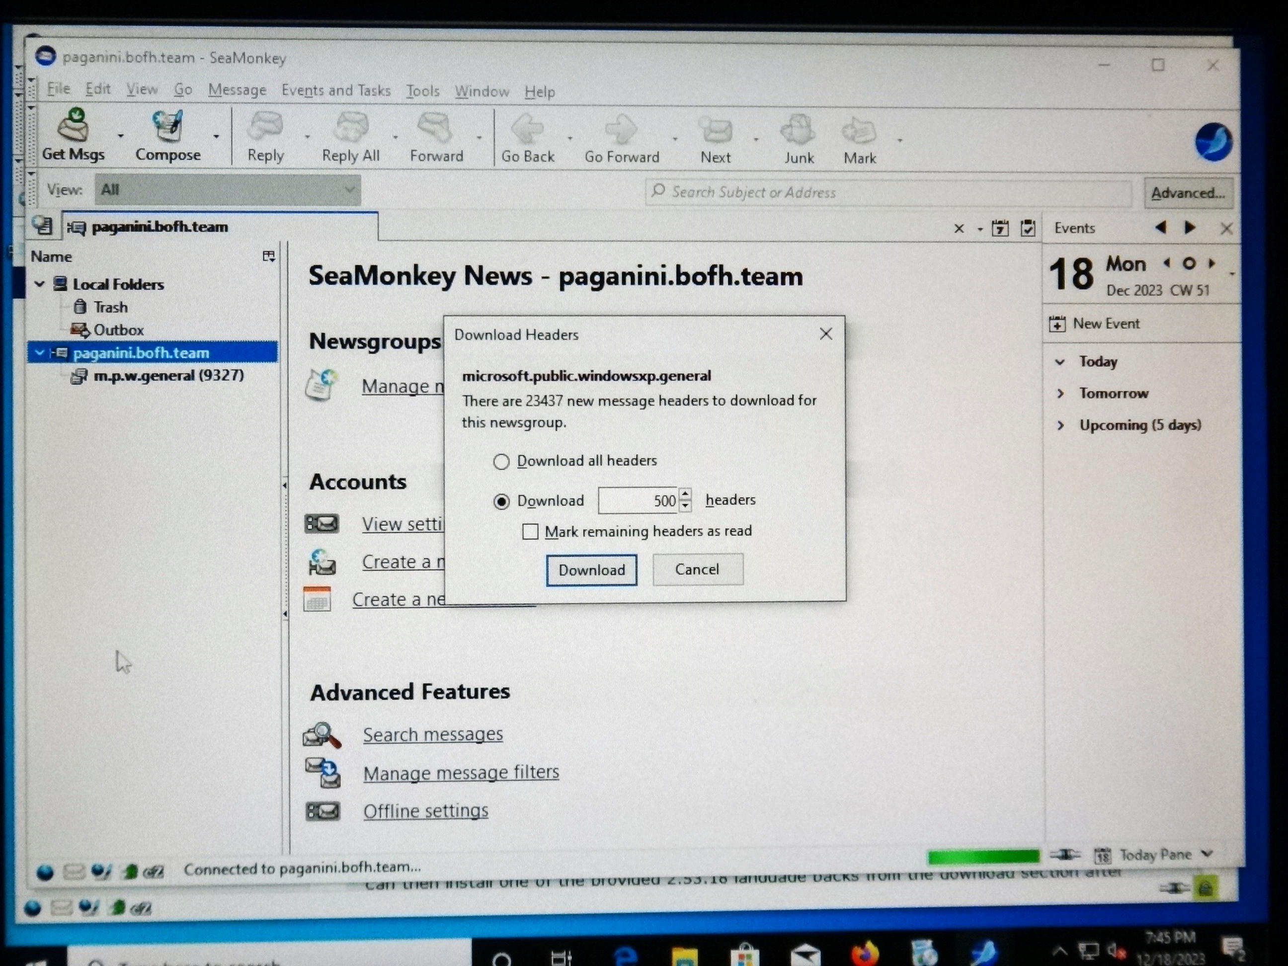Open Firefox from the Windows taskbar
The height and width of the screenshot is (966, 1288).
[865, 953]
